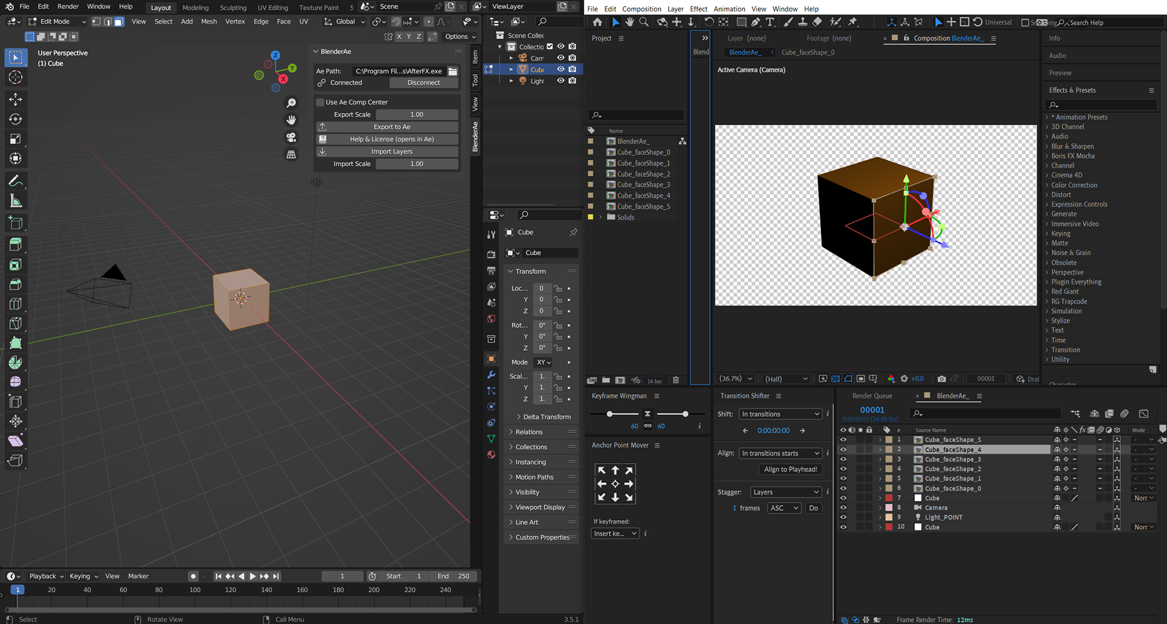The image size is (1167, 624).
Task: Hide Camera layer eye in AE timeline
Action: pos(843,507)
